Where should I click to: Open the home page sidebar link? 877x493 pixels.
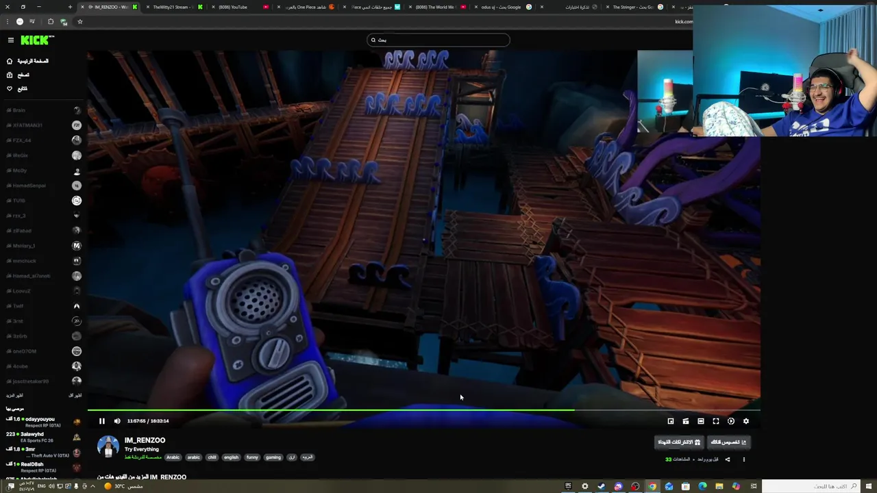(27, 61)
